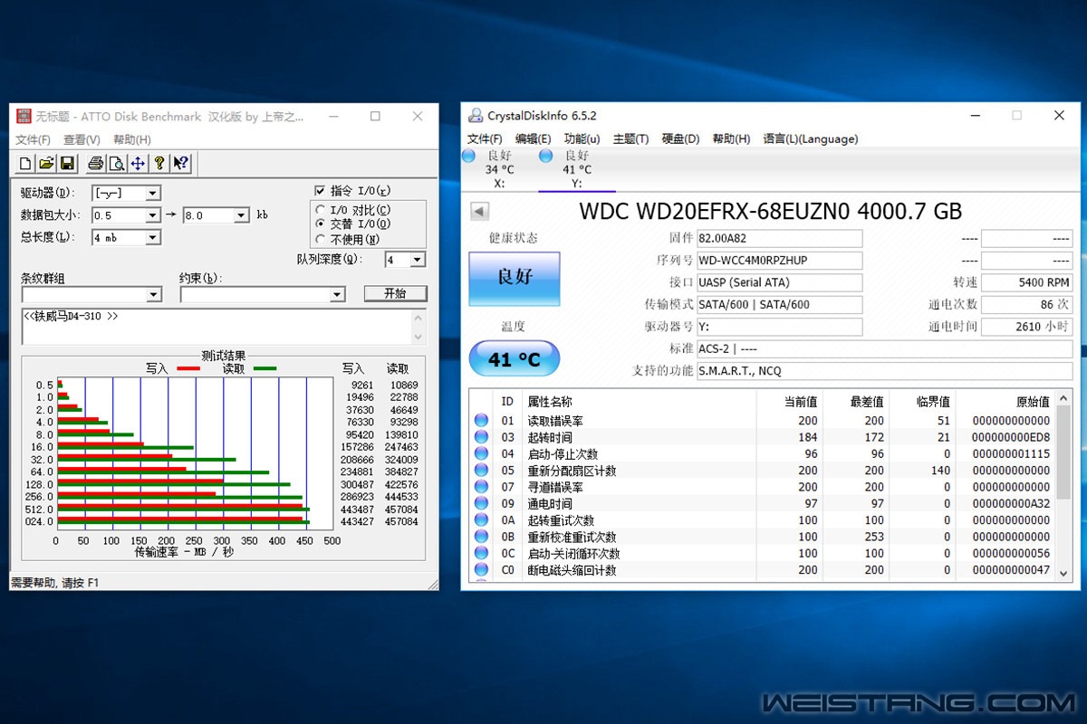Open ATTO 帮助(H) menu
Viewport: 1087px width, 724px height.
132,139
